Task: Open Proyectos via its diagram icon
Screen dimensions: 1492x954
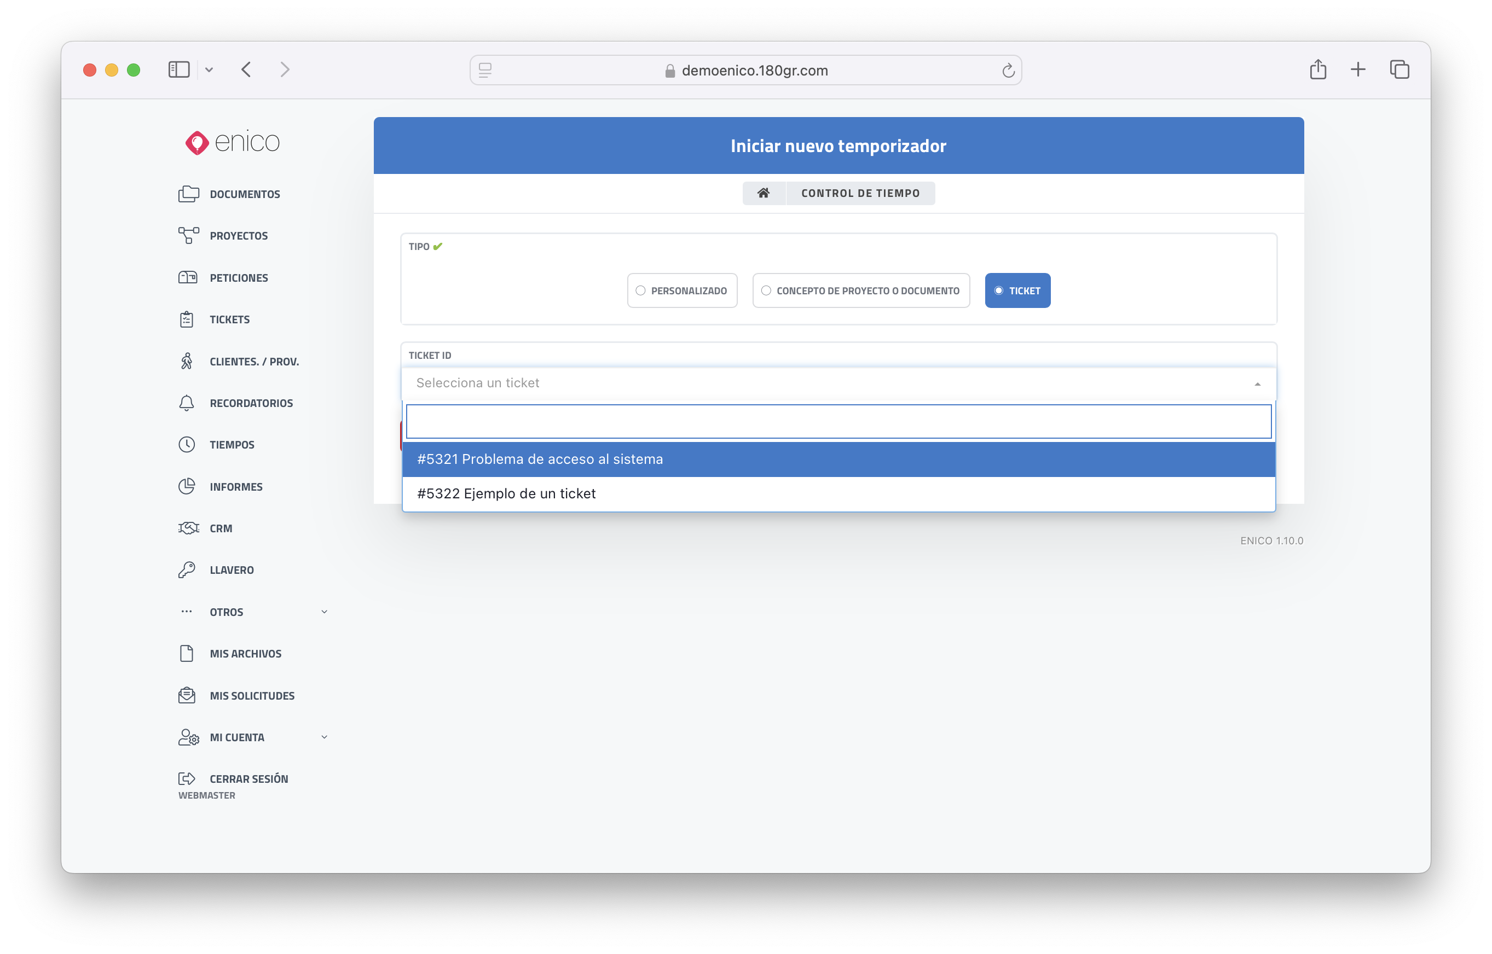Action: [x=188, y=235]
